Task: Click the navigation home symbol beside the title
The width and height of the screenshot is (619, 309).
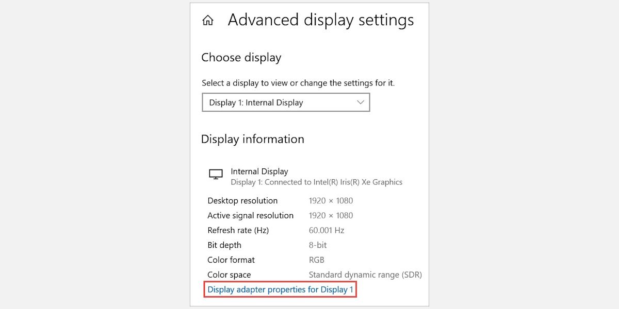Action: [208, 20]
